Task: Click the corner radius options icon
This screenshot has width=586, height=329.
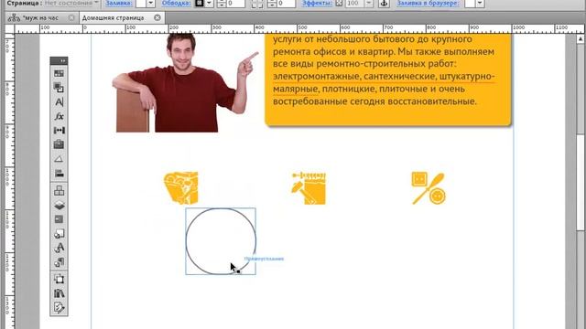Action: (256, 4)
